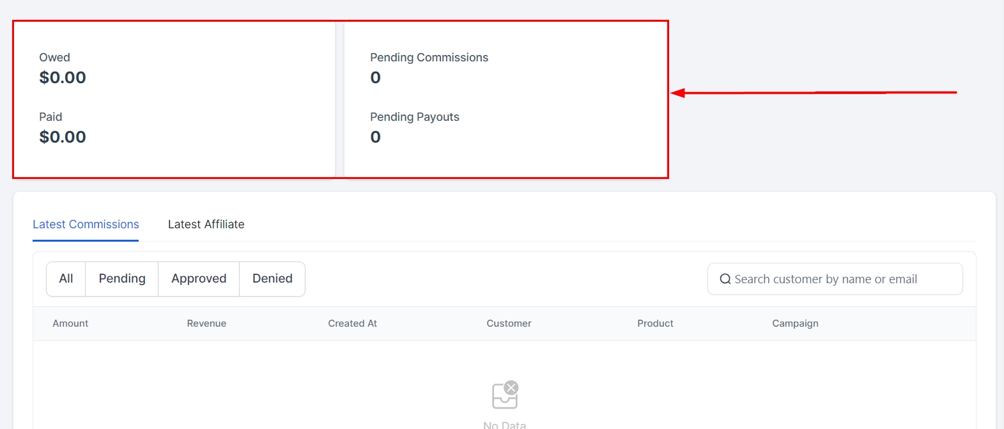Click the Customer column header
The width and height of the screenshot is (1004, 429).
509,324
